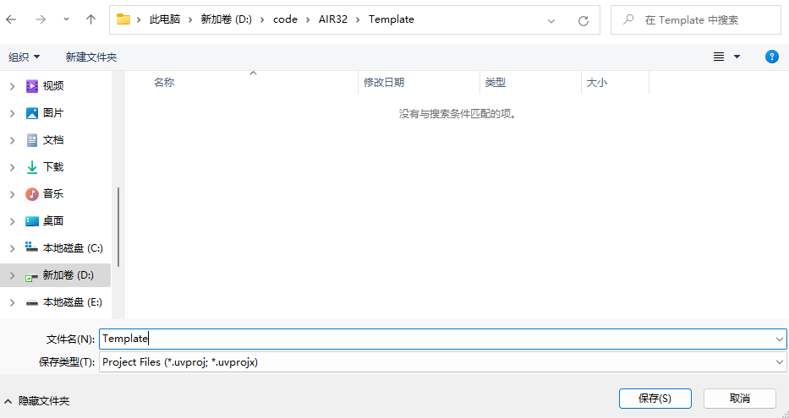Click the magnifier search icon
This screenshot has height=418, width=789.
(x=628, y=19)
